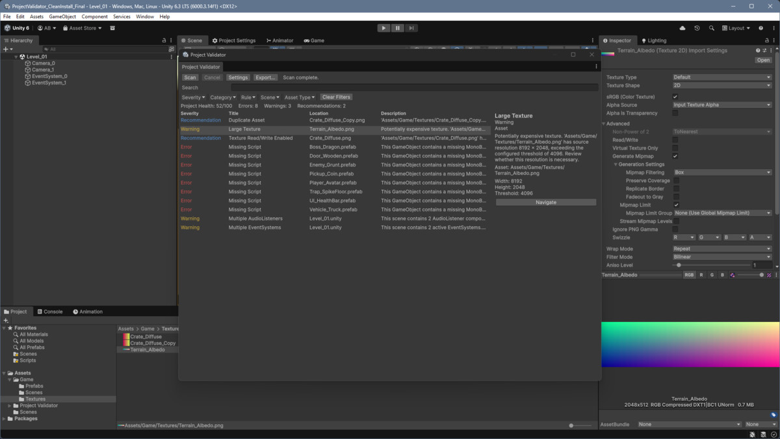780x439 pixels.
Task: Select EventSystem_1 object in Hierarchy
Action: [x=49, y=83]
